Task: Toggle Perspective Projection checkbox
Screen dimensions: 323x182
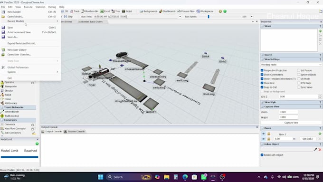Action: pyautogui.click(x=262, y=70)
